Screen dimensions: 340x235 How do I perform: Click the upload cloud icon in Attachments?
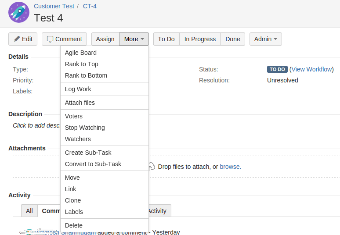point(151,167)
